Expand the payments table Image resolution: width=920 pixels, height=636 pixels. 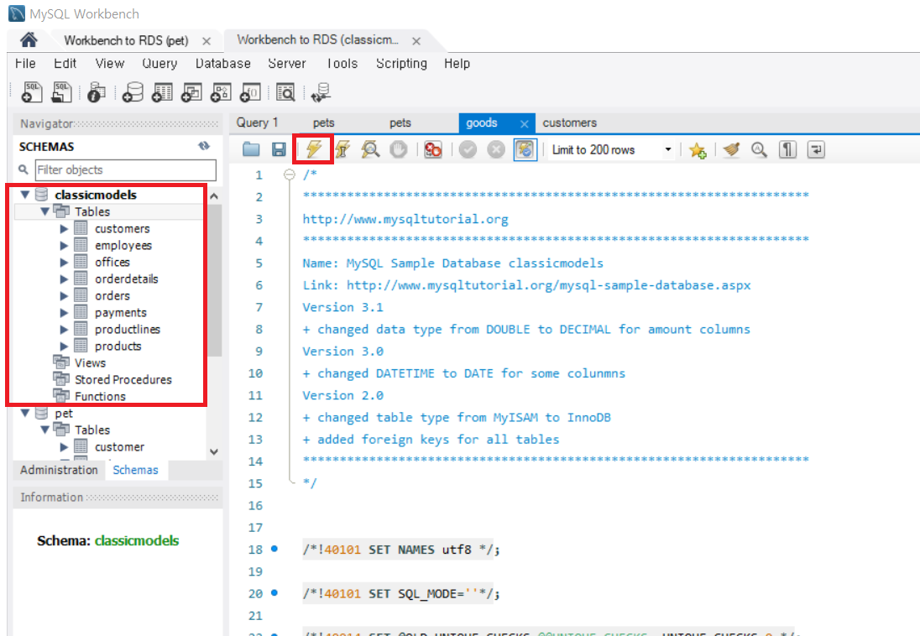(64, 313)
